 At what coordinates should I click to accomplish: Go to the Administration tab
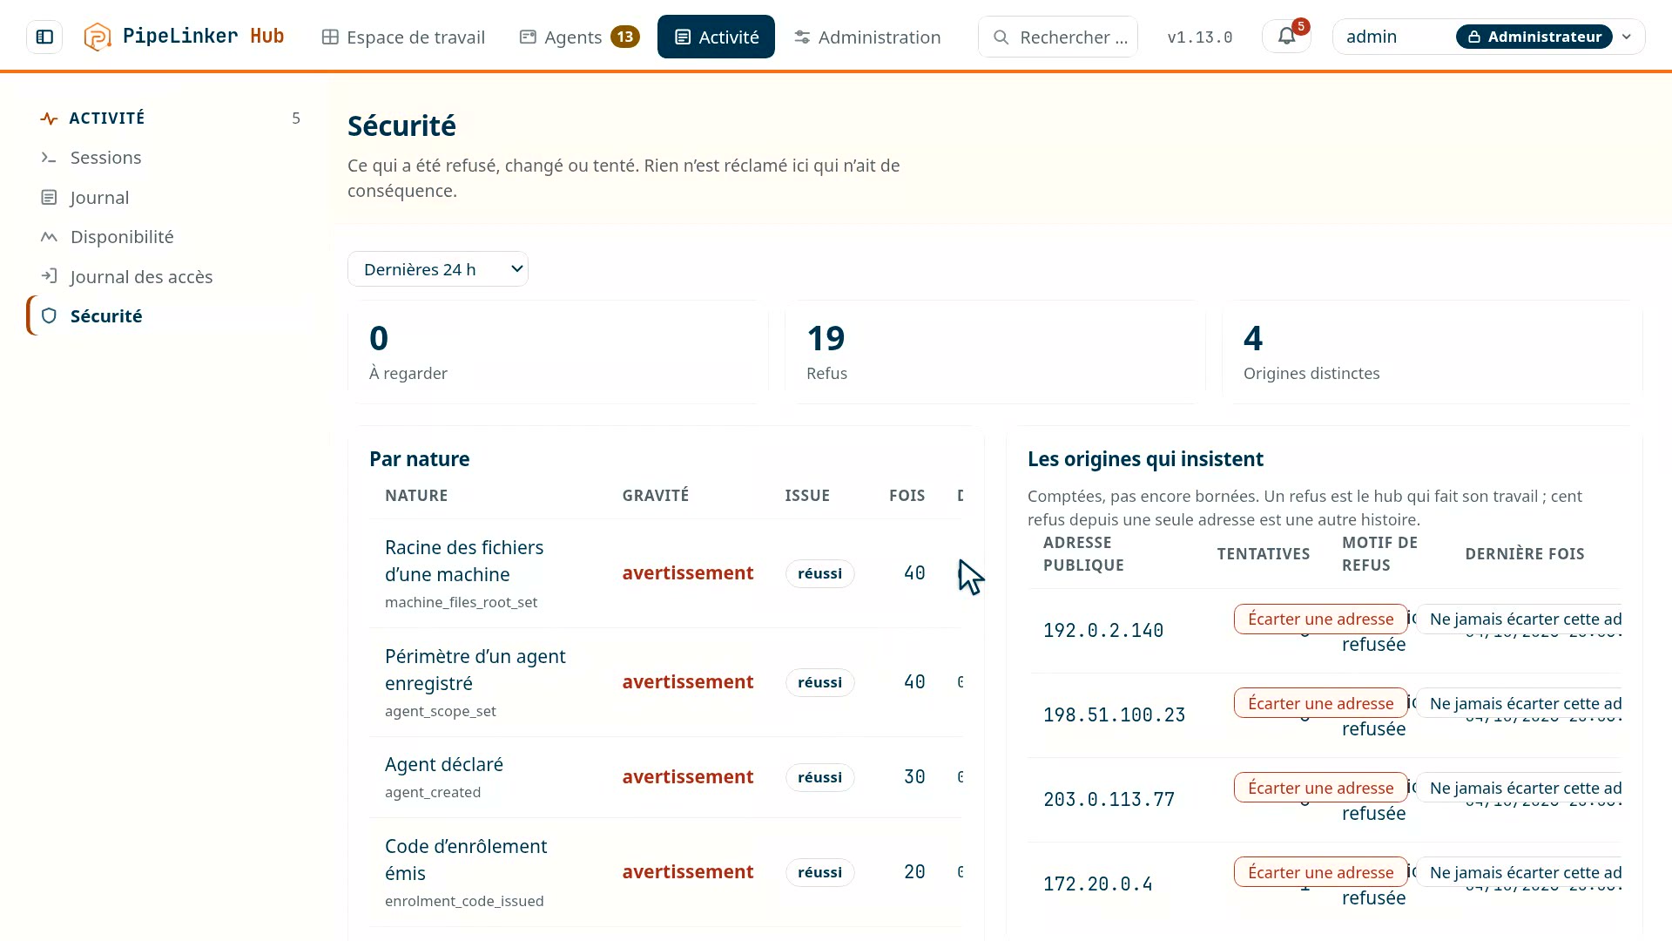pos(867,37)
